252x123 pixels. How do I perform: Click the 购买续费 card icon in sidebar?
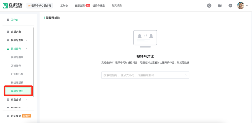[8, 116]
